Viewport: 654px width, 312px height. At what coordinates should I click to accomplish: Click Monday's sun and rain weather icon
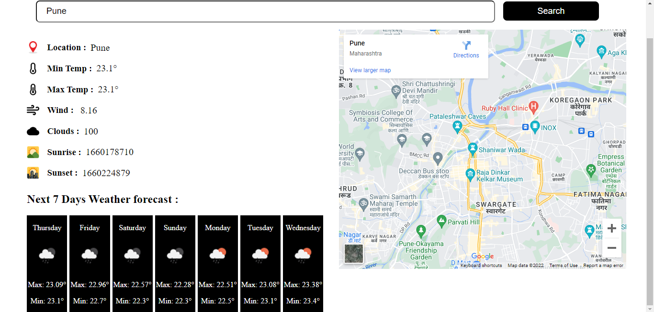[217, 254]
